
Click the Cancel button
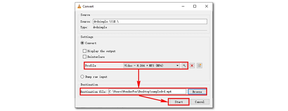200,102
